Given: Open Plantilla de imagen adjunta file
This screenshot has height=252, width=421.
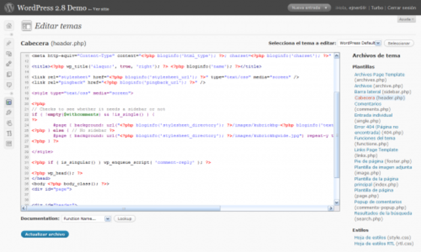Looking at the screenshot, I should (383, 167).
